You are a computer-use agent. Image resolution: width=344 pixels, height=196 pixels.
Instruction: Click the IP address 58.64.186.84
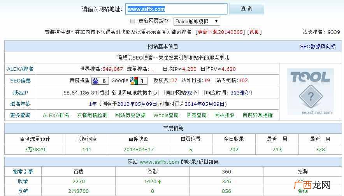pyautogui.click(x=80, y=93)
